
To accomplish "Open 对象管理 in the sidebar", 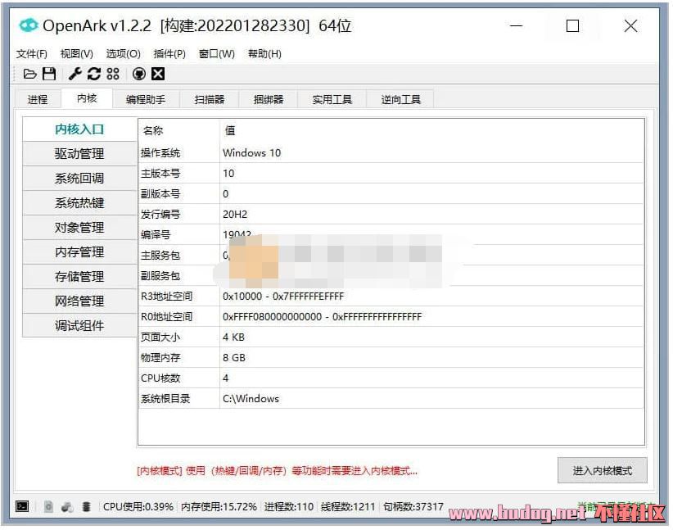I will (79, 227).
